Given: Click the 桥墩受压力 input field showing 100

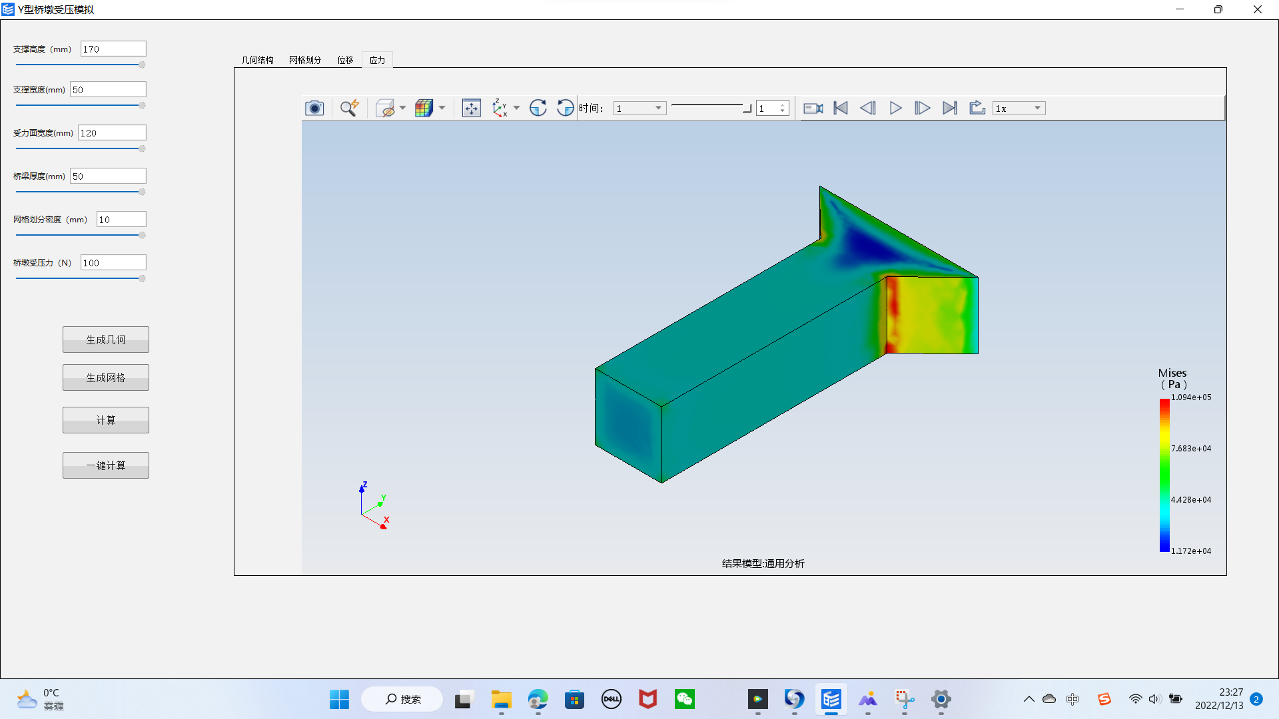Looking at the screenshot, I should point(113,262).
